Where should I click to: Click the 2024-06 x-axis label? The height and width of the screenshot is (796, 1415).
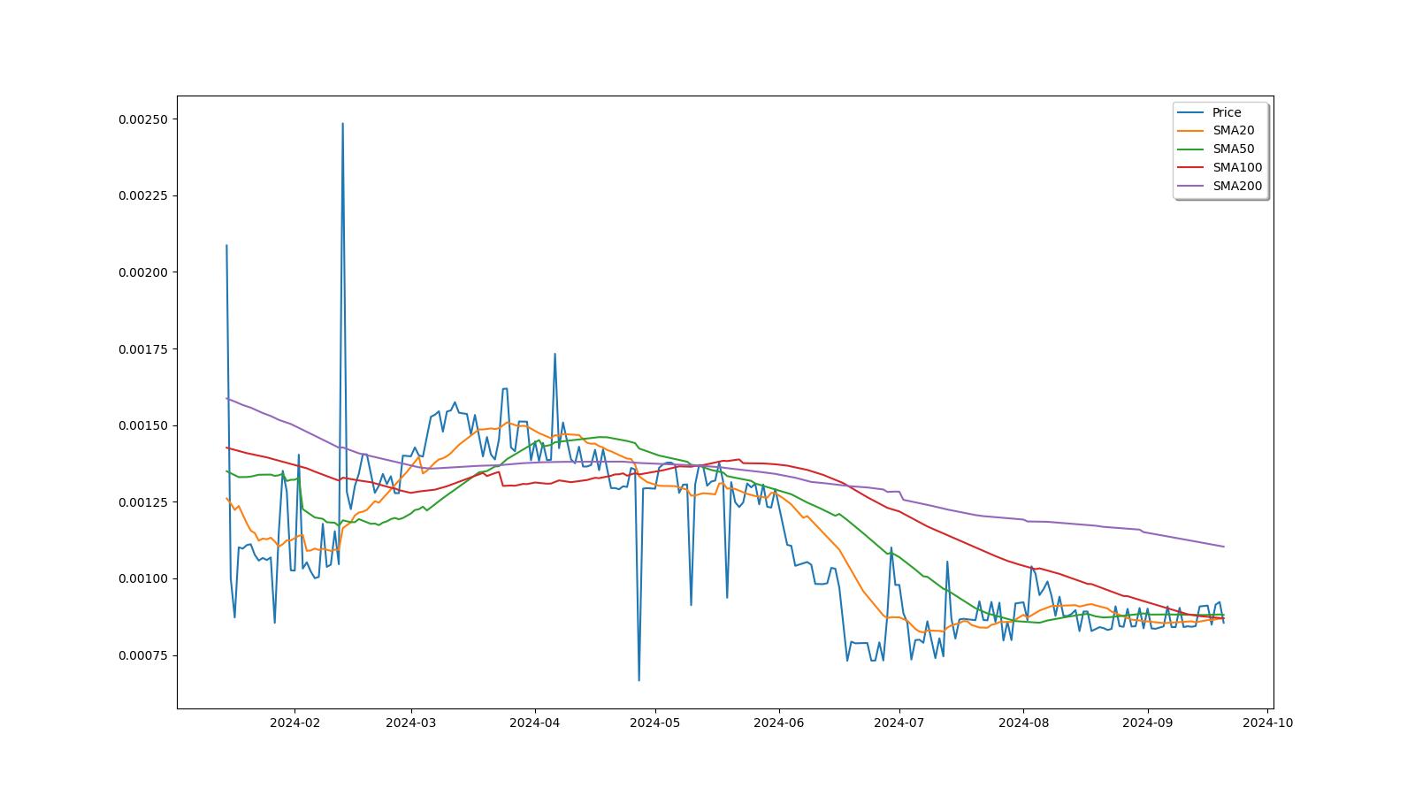(x=778, y=723)
